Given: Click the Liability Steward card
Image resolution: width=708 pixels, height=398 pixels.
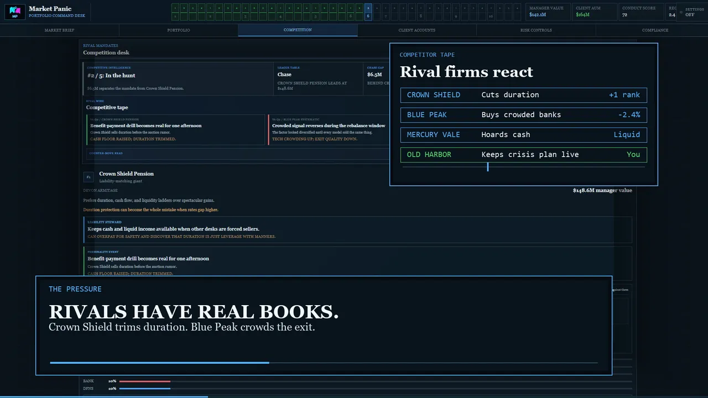Looking at the screenshot, I should [357, 229].
